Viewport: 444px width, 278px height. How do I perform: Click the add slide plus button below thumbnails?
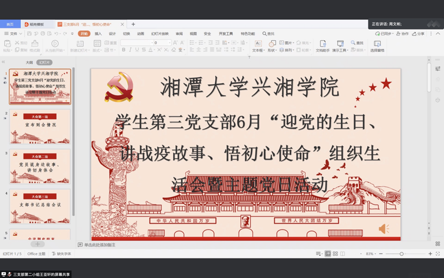tap(38, 244)
